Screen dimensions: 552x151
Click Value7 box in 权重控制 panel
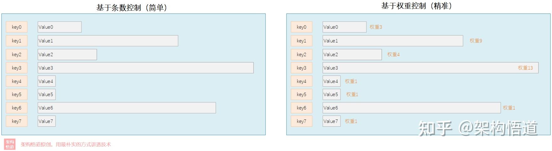pyautogui.click(x=331, y=121)
